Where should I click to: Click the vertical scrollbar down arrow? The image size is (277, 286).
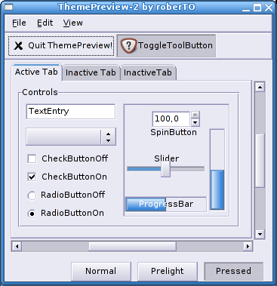tap(260, 234)
